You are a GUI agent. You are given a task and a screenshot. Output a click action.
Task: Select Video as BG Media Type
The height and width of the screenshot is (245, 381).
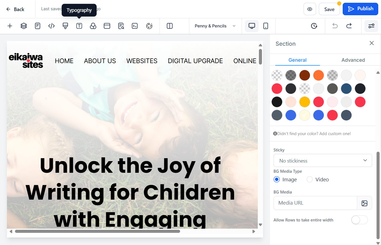310,179
